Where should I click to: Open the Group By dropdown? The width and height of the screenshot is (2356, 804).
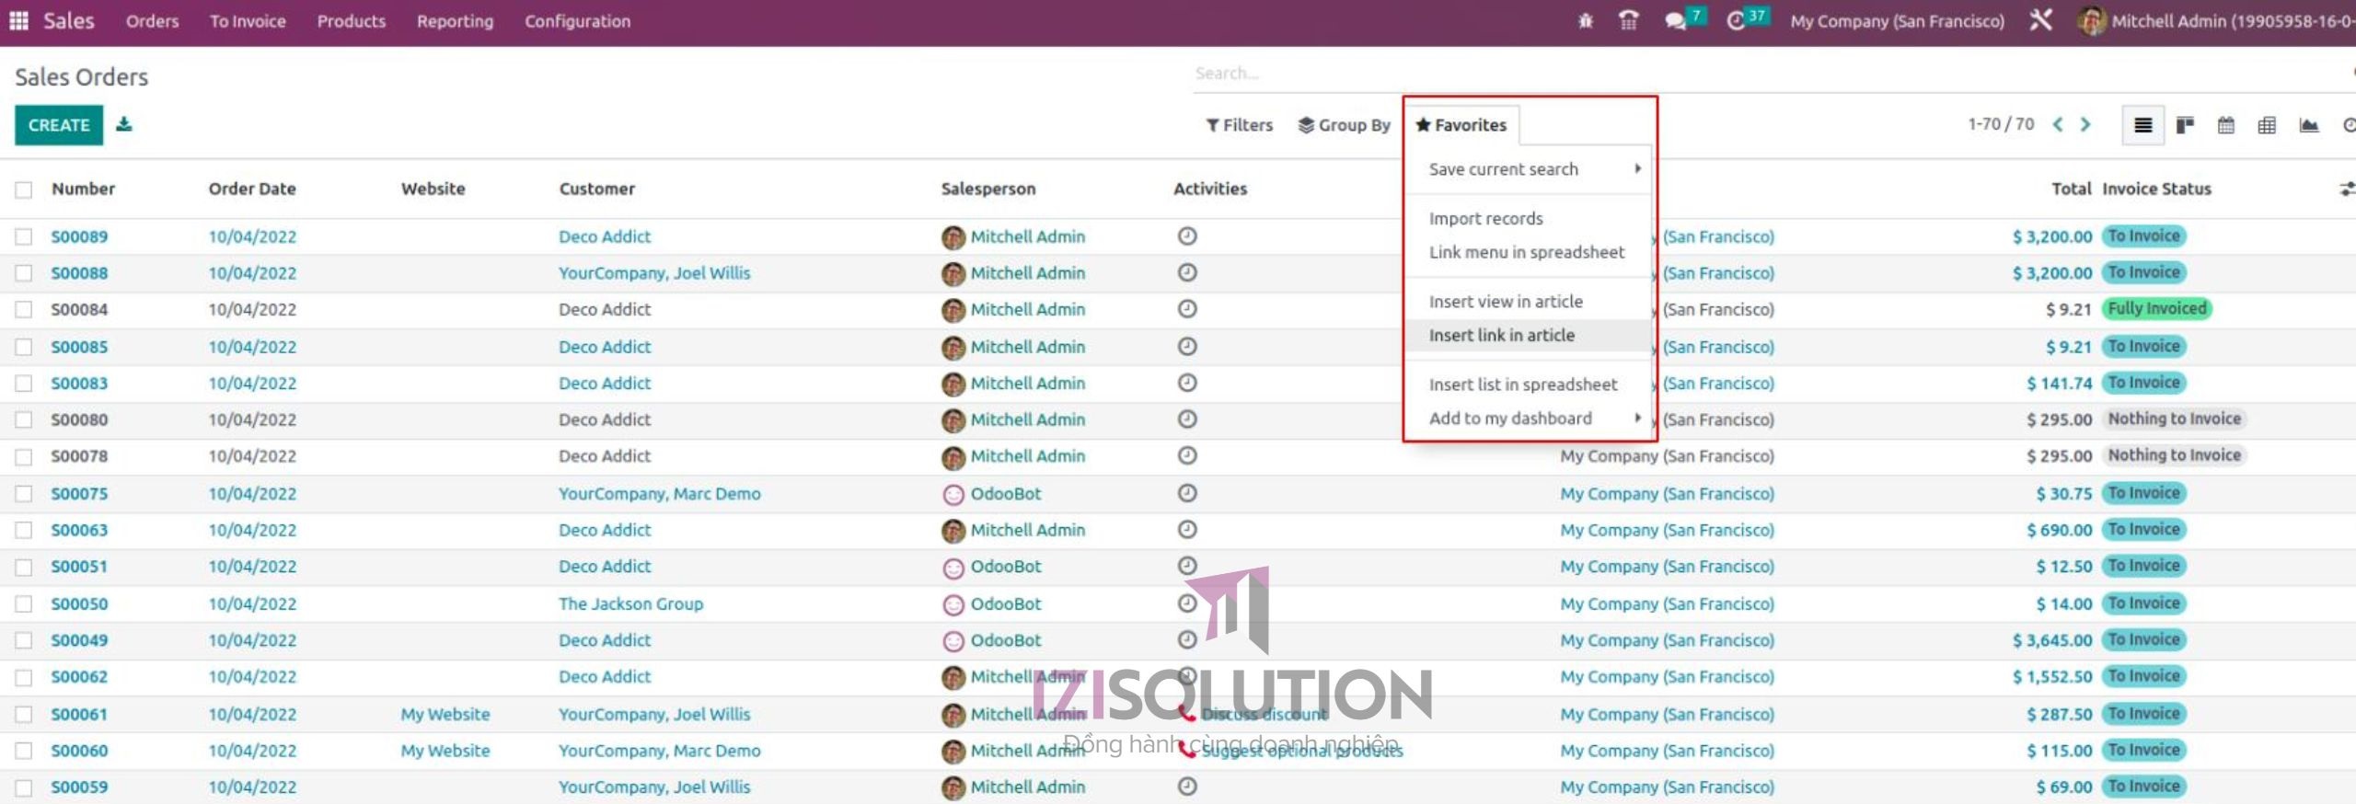pos(1344,125)
